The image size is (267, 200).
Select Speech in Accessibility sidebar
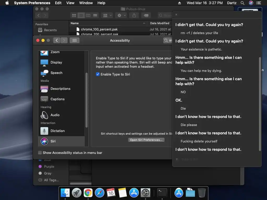click(61, 73)
